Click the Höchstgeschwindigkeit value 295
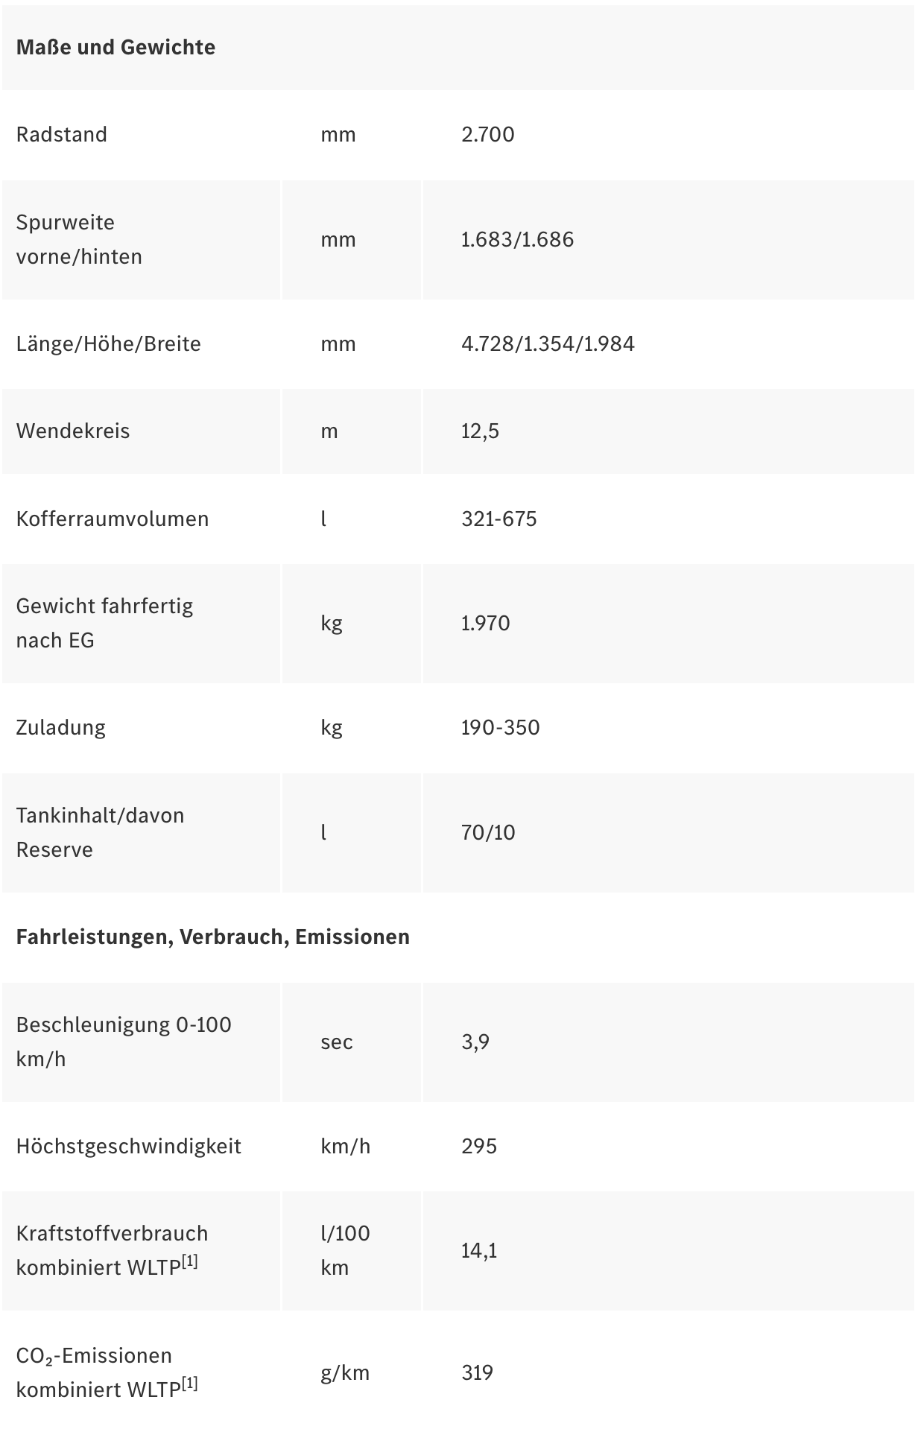Image resolution: width=918 pixels, height=1435 pixels. (479, 1146)
